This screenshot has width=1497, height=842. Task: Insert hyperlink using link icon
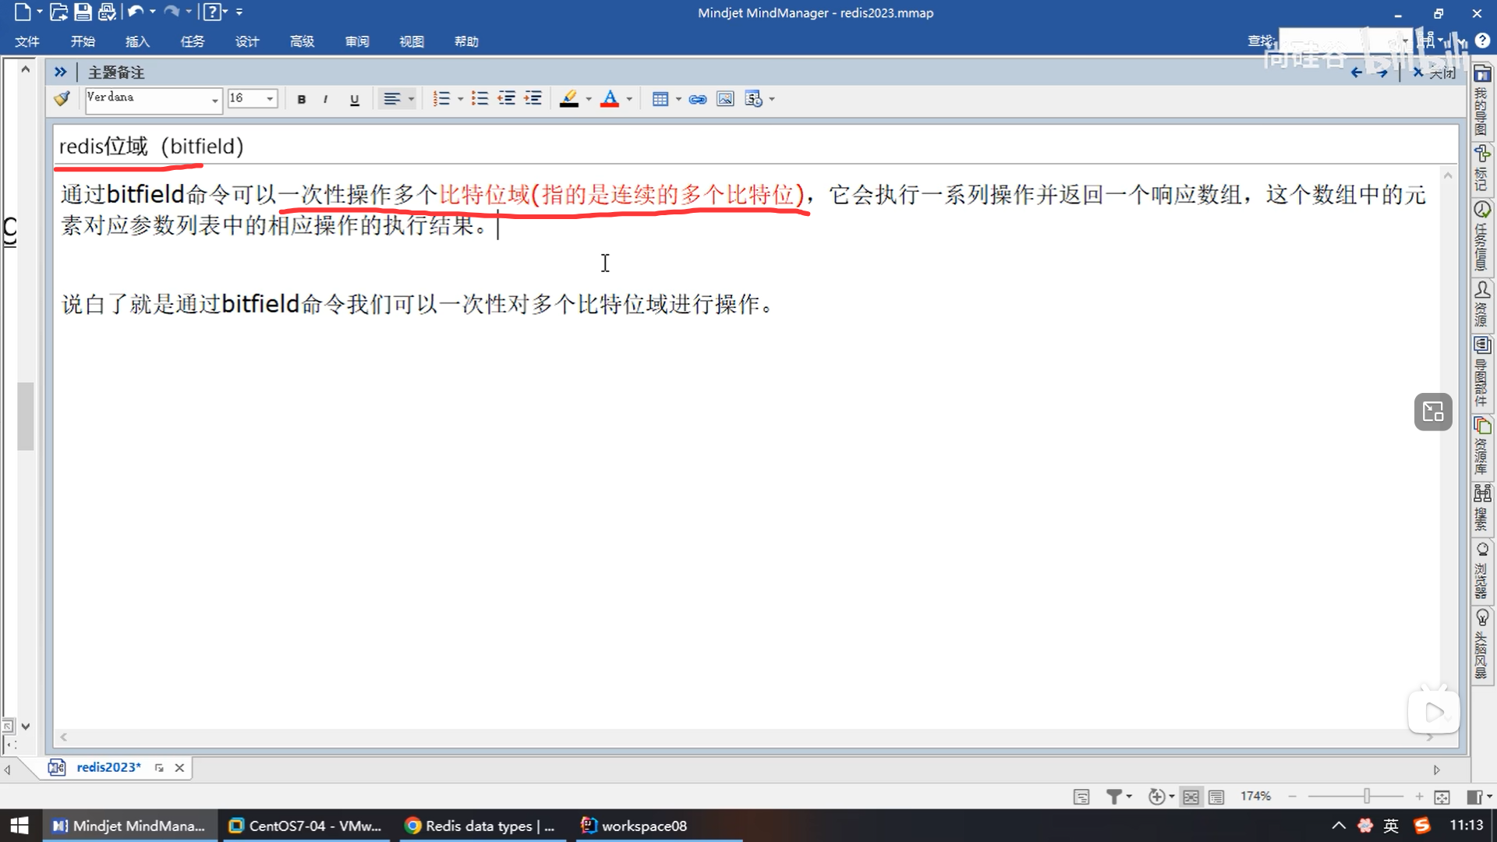[x=698, y=99]
